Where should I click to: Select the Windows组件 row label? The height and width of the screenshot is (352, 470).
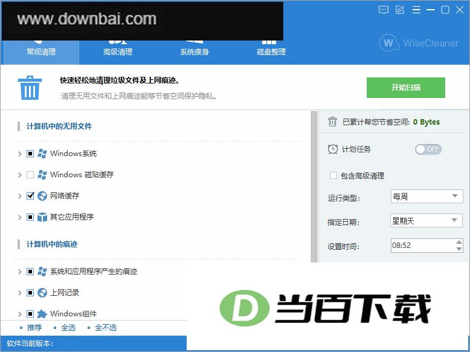coord(74,314)
